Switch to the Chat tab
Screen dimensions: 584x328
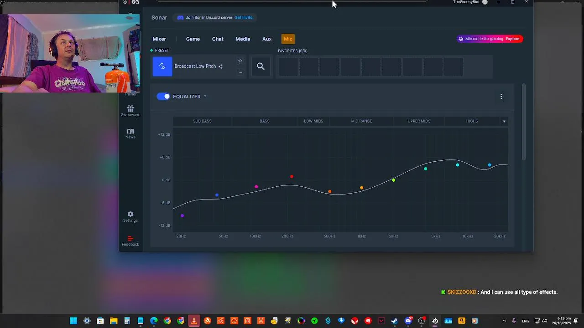[x=218, y=39]
